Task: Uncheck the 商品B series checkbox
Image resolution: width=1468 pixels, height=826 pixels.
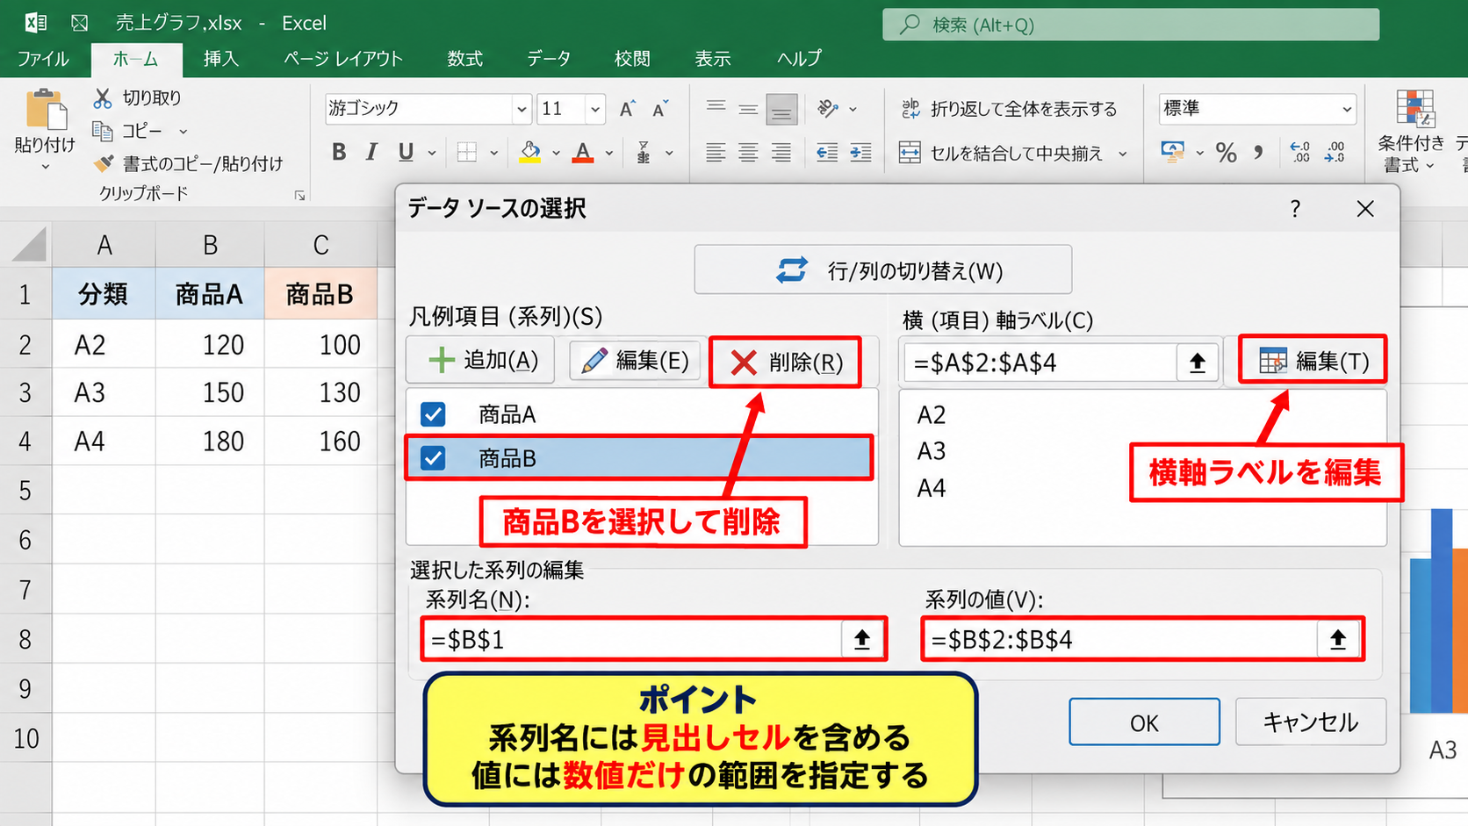Action: coord(433,457)
